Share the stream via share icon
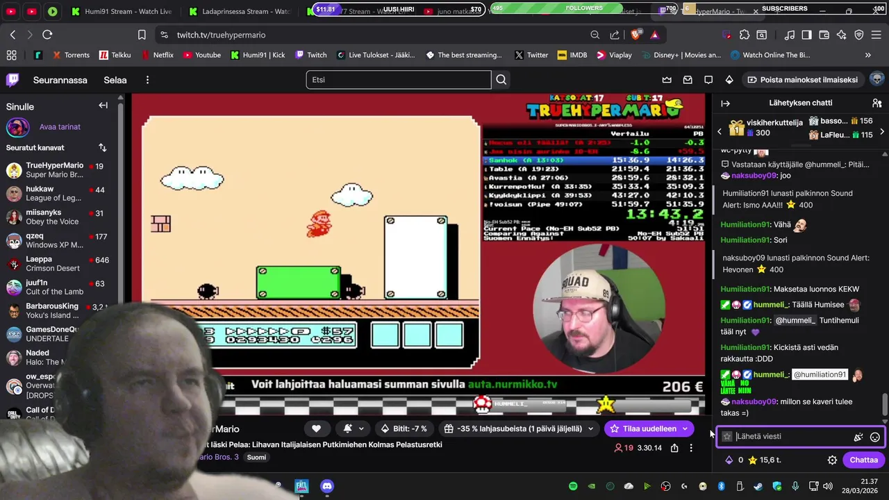 point(674,448)
